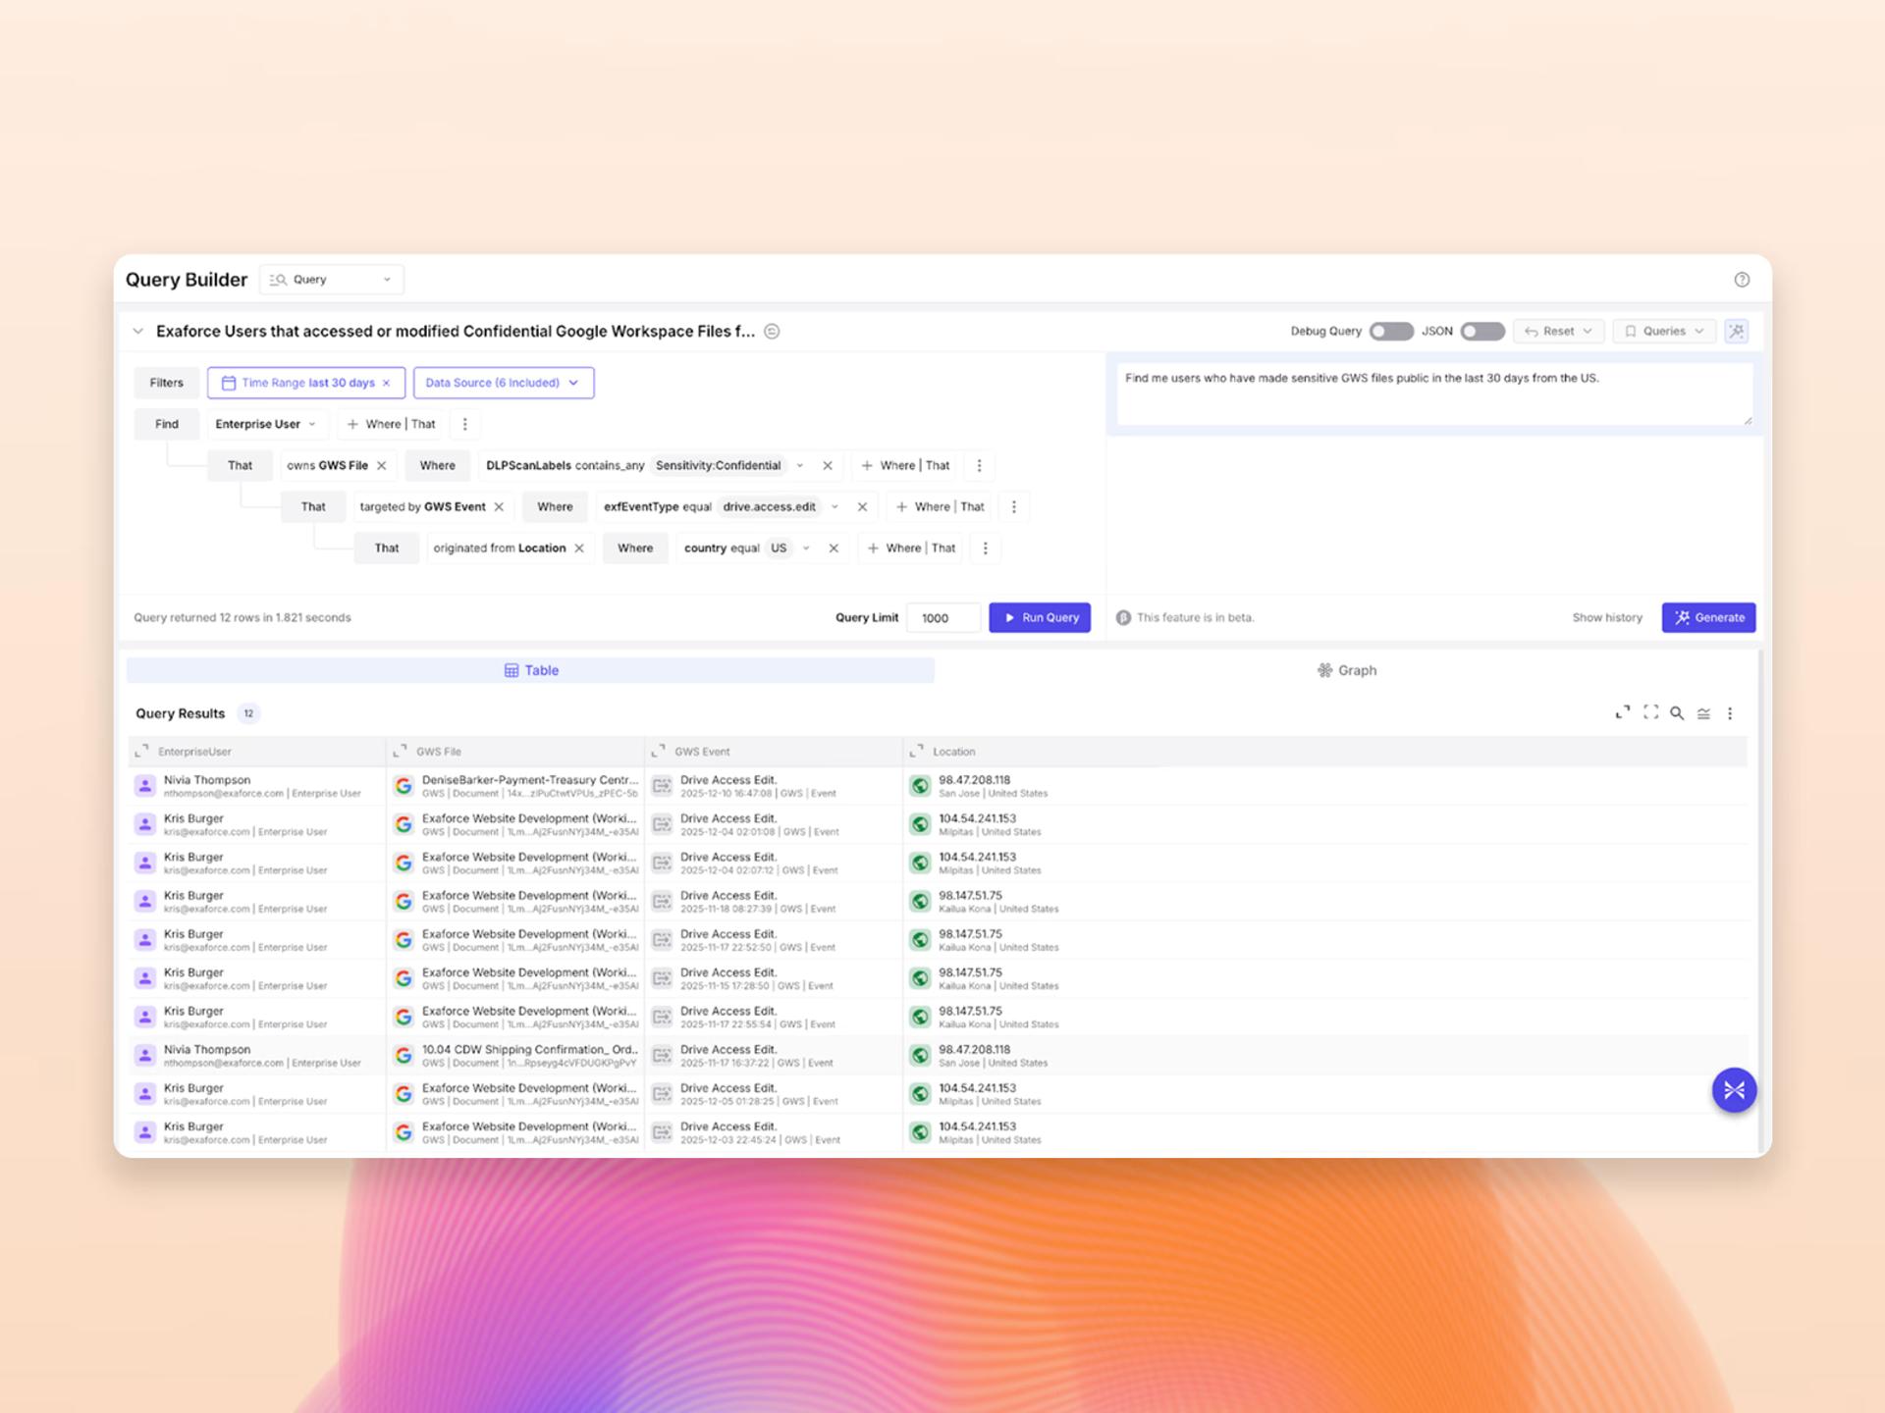
Task: Open more options on the owns GWS File row
Action: tap(979, 466)
